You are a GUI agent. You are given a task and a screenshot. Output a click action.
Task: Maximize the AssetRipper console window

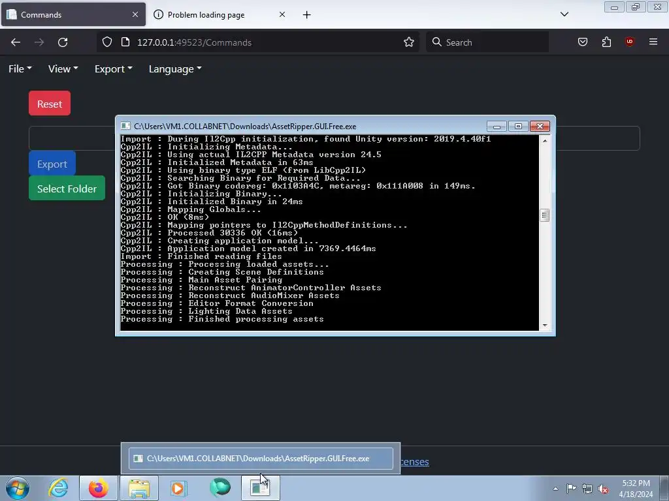[518, 127]
